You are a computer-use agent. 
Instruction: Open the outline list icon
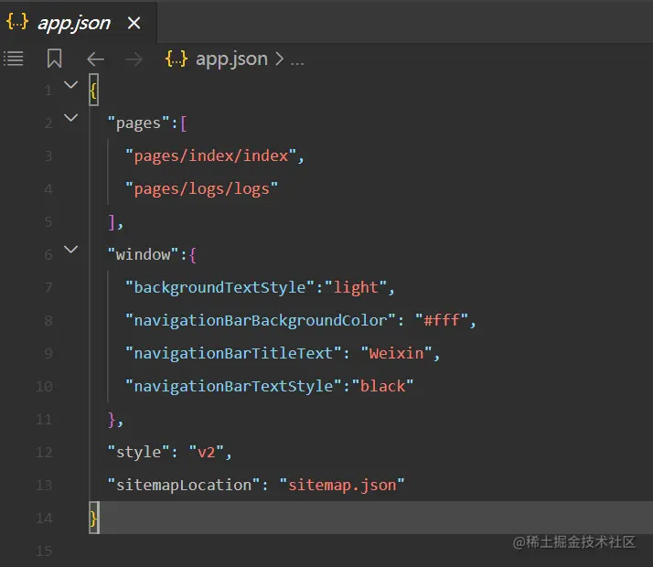tap(14, 59)
